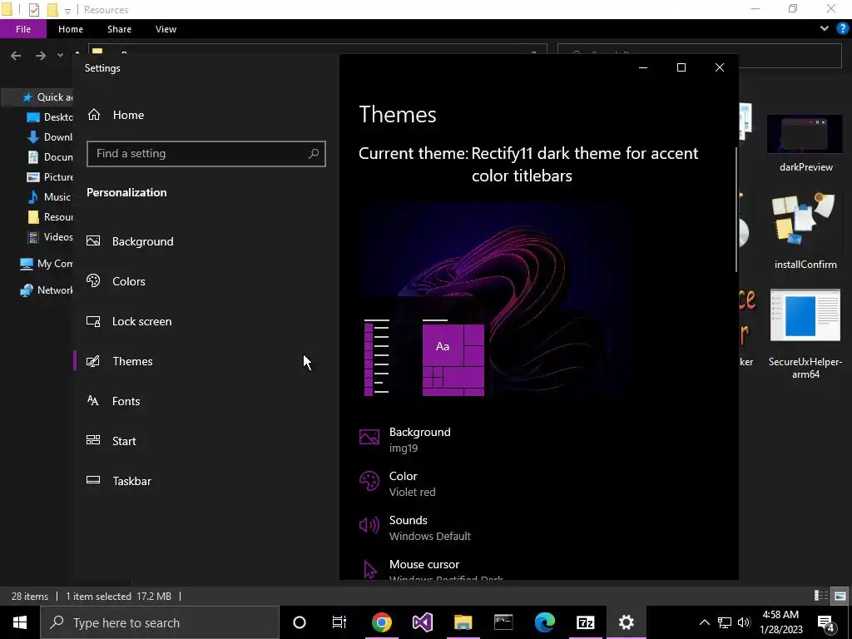Click the Properties checkmark icon in Explorer title bar
Viewport: 852px width, 639px height.
[x=33, y=10]
